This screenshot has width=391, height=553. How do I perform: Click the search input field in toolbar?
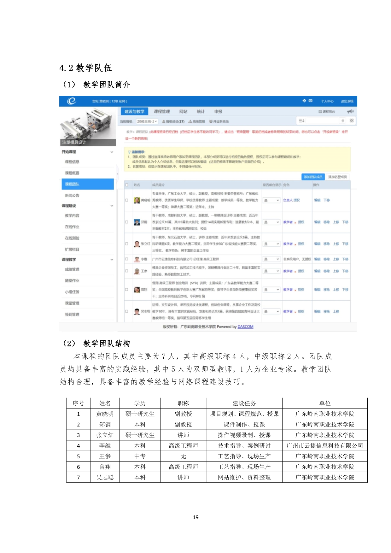[323, 121]
